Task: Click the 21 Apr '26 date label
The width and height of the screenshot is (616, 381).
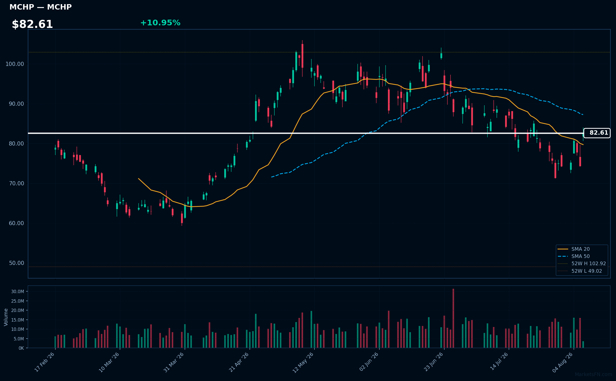Action: pyautogui.click(x=239, y=362)
